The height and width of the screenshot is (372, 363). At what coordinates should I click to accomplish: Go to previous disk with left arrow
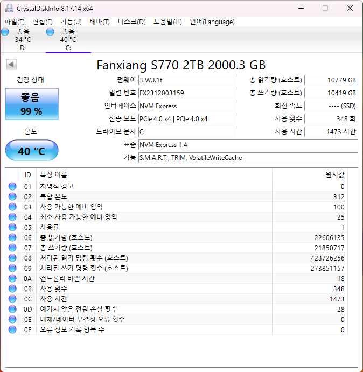[11, 64]
